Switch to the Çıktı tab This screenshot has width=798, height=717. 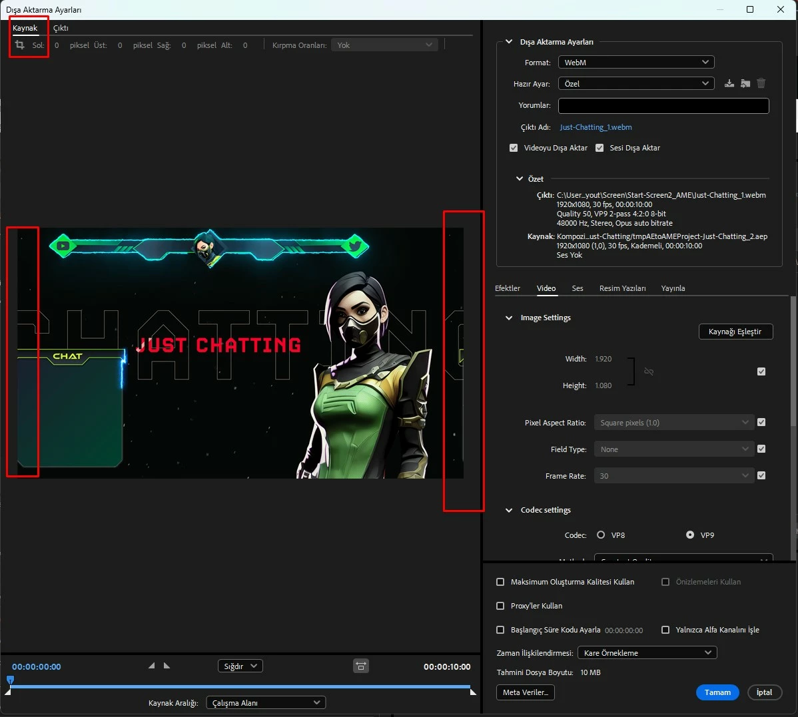61,28
